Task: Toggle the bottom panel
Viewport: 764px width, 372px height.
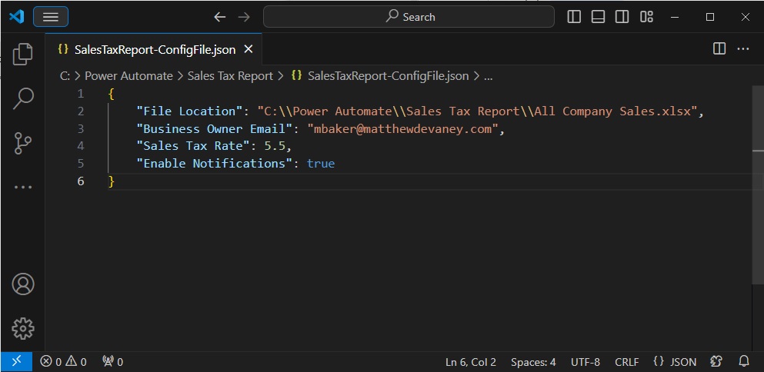Action: pos(598,17)
